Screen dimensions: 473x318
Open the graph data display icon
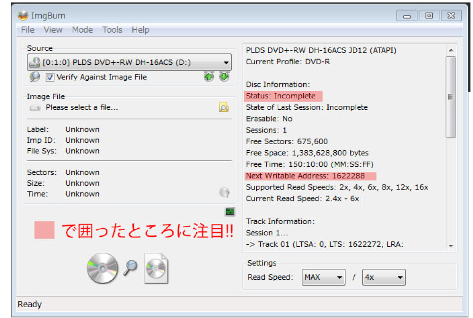(230, 212)
